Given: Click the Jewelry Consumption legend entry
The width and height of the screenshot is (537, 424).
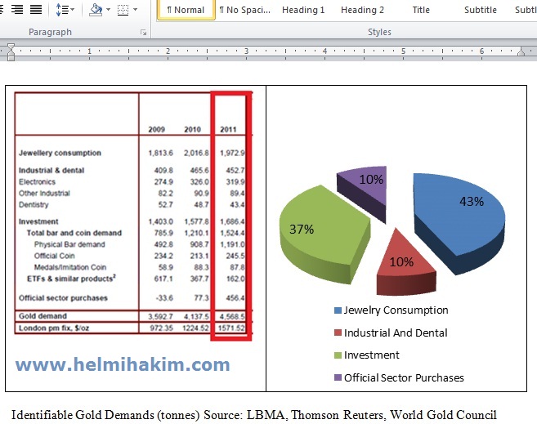Looking at the screenshot, I should [x=392, y=310].
